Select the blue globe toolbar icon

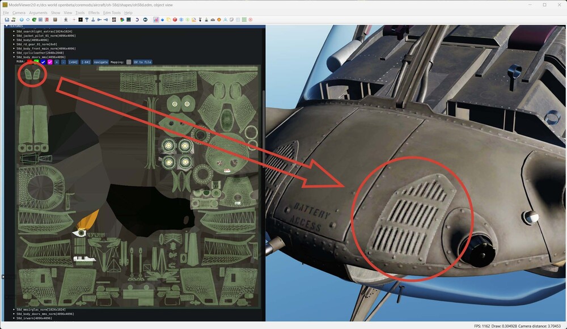point(22,19)
